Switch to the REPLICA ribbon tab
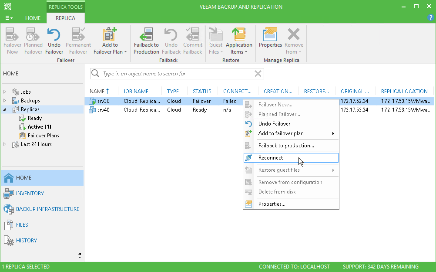436x272 pixels. [65, 18]
